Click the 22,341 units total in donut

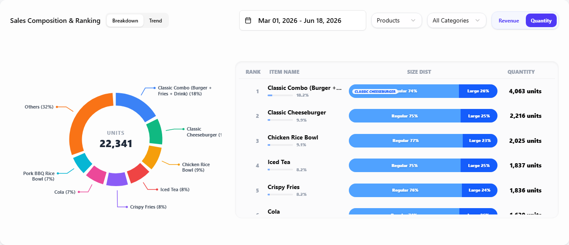coord(116,144)
